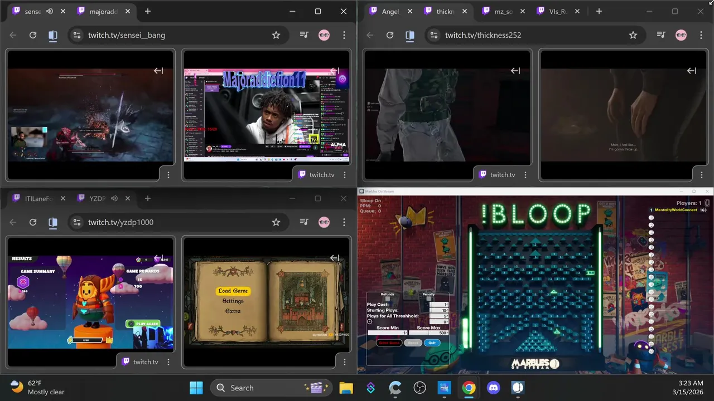Open options menu under storybook game pane
The height and width of the screenshot is (401, 714).
click(345, 362)
